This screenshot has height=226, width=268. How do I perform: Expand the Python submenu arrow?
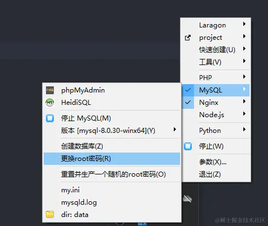coord(244,130)
